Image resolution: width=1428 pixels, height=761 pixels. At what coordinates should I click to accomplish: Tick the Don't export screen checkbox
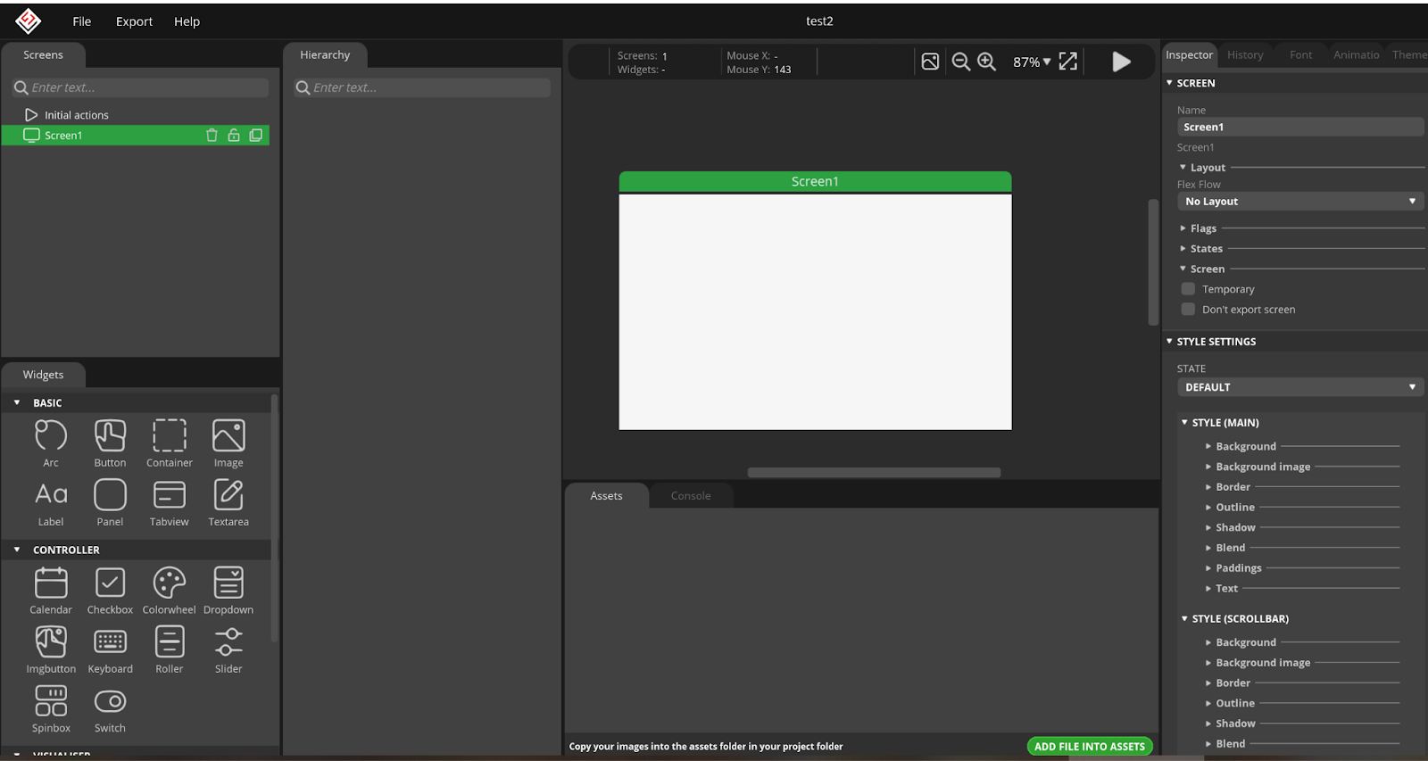[1188, 310]
